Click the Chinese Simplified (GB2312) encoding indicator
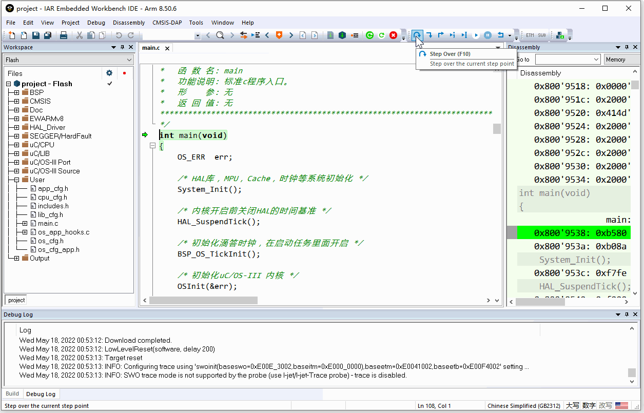644x413 pixels. pos(524,406)
